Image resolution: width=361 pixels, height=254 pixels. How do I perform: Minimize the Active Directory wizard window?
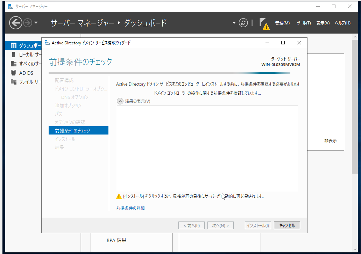coord(267,43)
